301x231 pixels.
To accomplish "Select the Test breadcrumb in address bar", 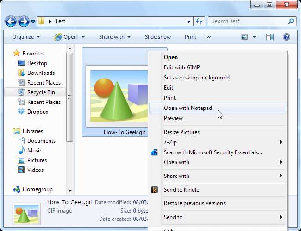I will tap(60, 21).
